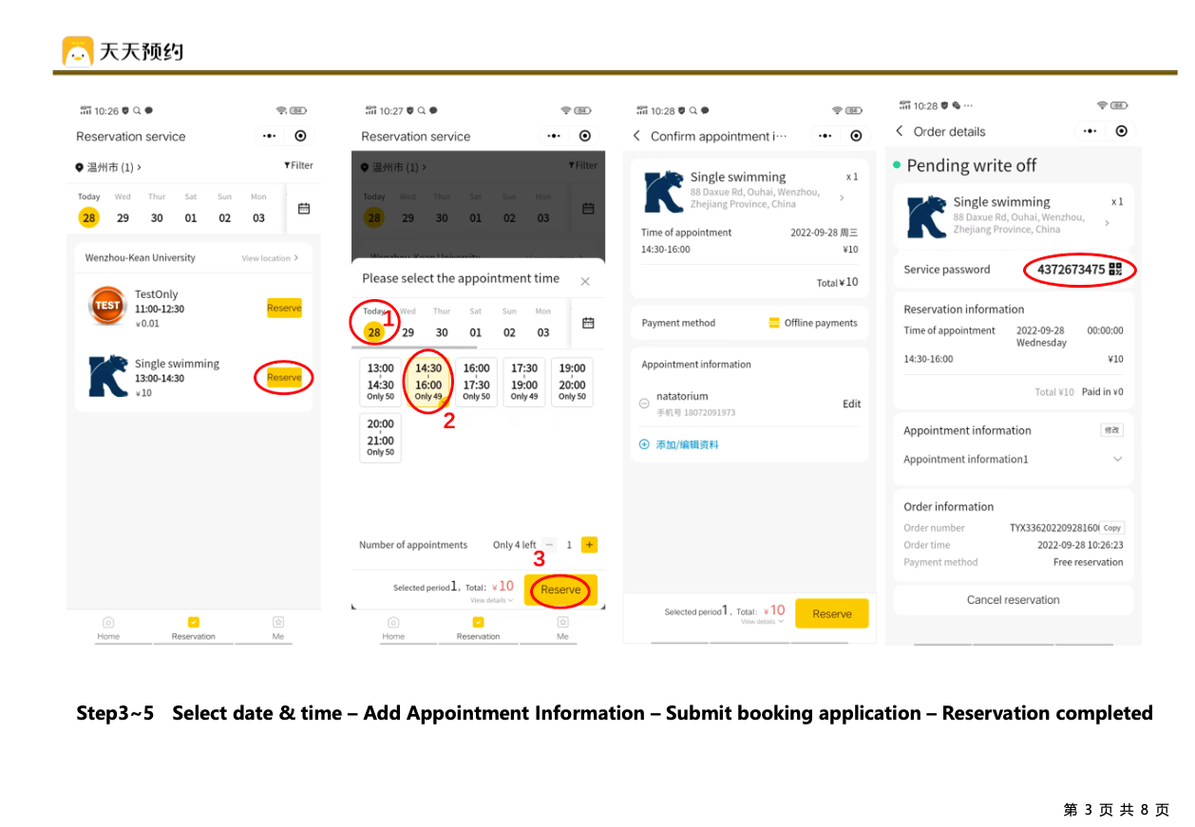Open the Reservation tab on the 10:26 screen
The height and width of the screenshot is (827, 1195).
(194, 628)
